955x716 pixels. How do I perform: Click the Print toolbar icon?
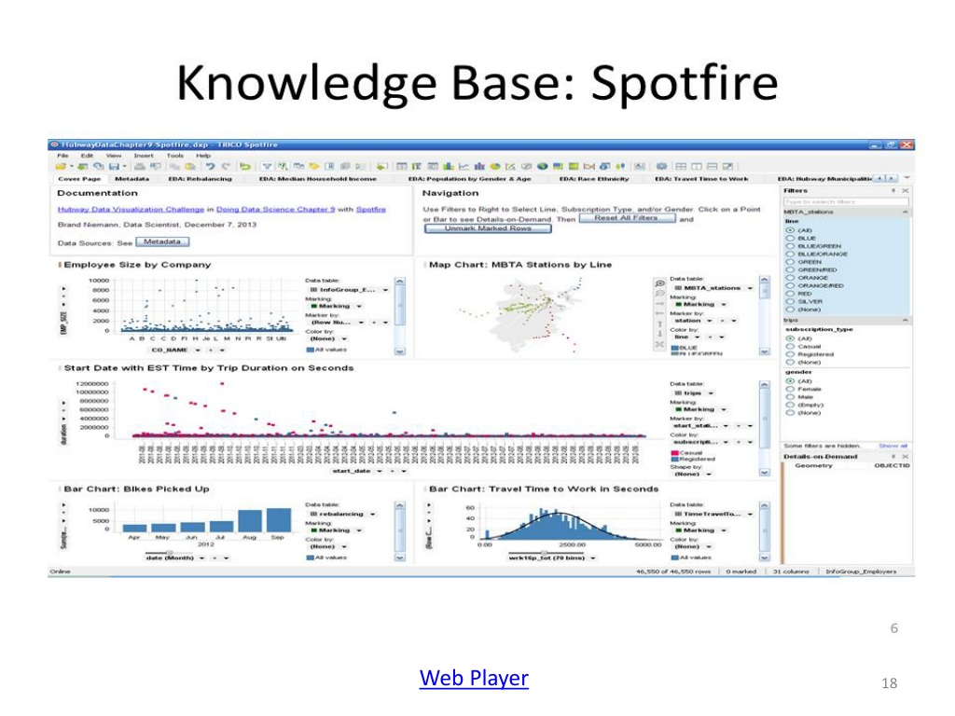[x=140, y=166]
